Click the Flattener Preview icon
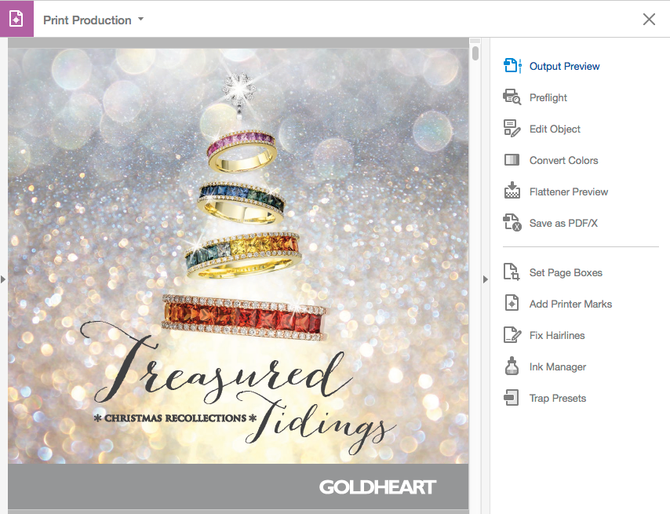The height and width of the screenshot is (514, 670). (512, 191)
